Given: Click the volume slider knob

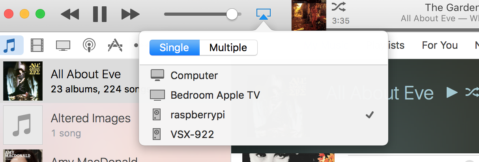Looking at the screenshot, I should (x=232, y=14).
